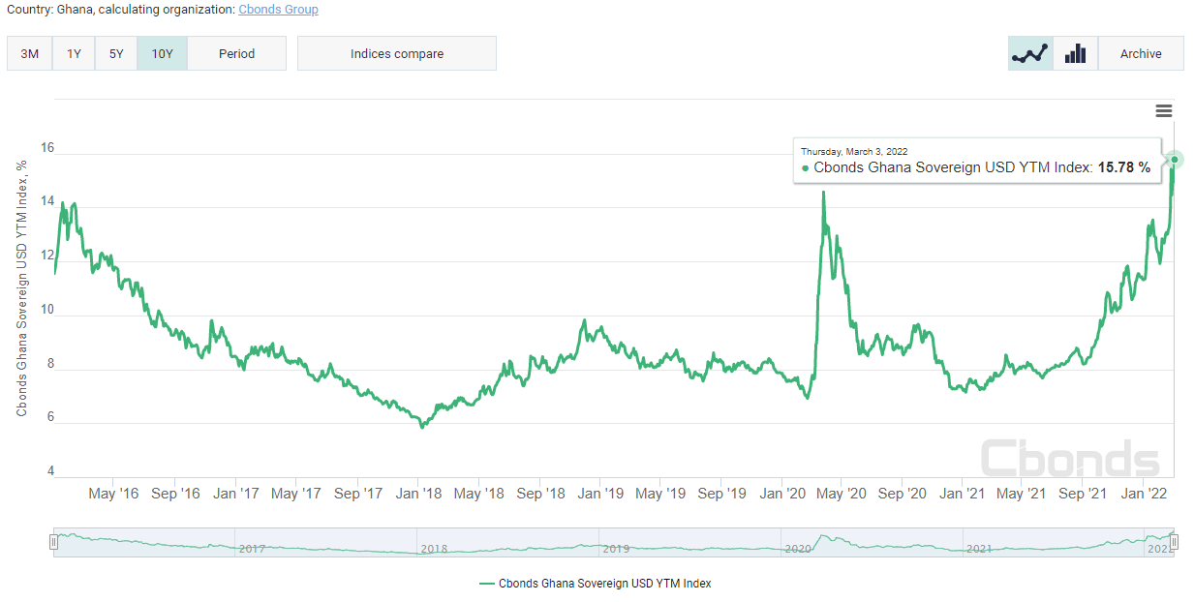Screen dimensions: 1194x602
Task: Select the 10Y time range
Action: 162,53
